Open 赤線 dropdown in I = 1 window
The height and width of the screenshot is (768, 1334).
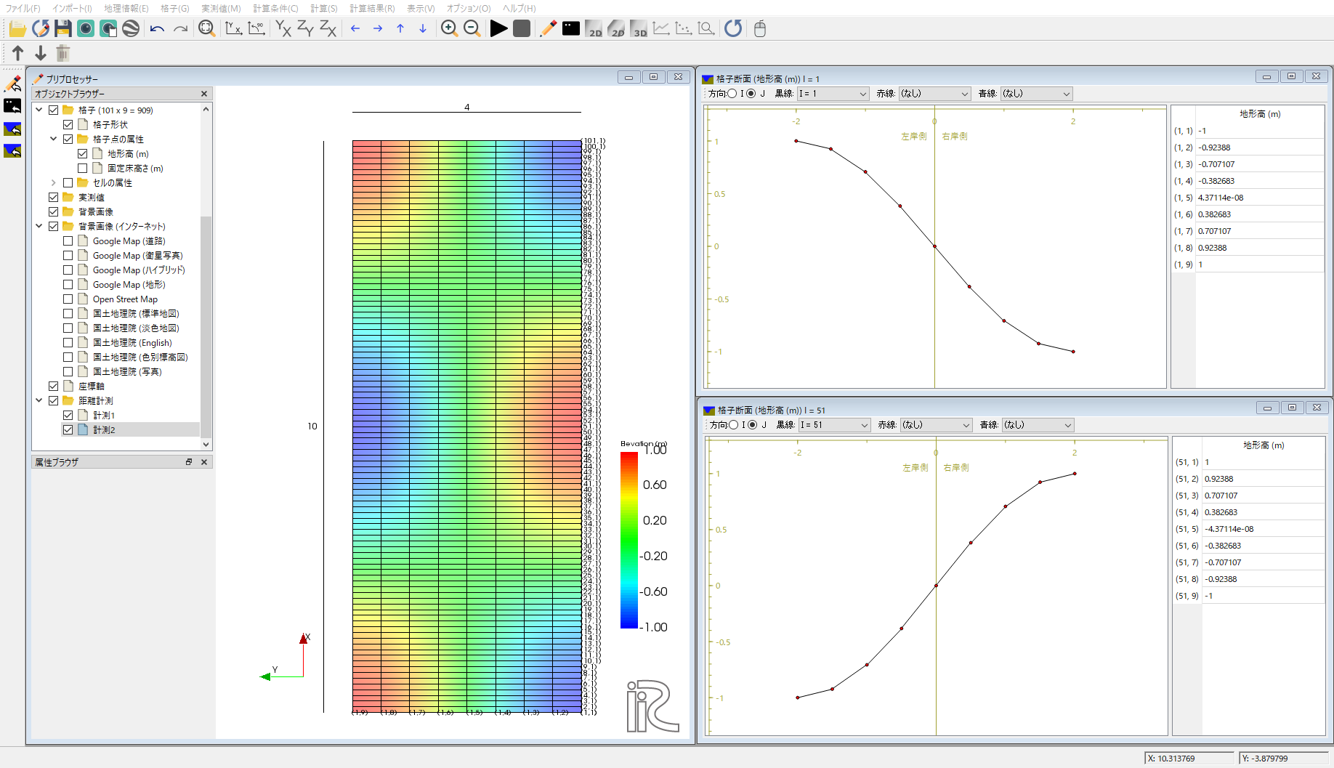coord(934,94)
